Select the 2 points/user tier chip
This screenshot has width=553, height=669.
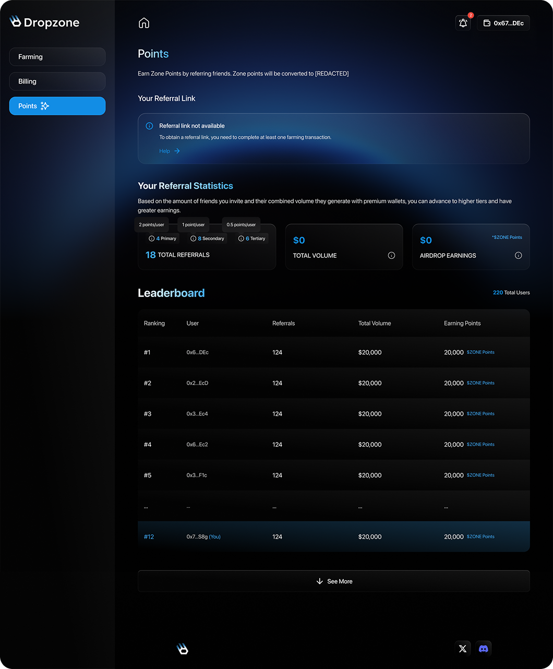(151, 224)
